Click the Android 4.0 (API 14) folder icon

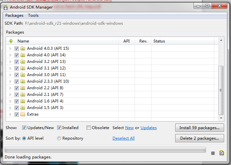click(23, 55)
